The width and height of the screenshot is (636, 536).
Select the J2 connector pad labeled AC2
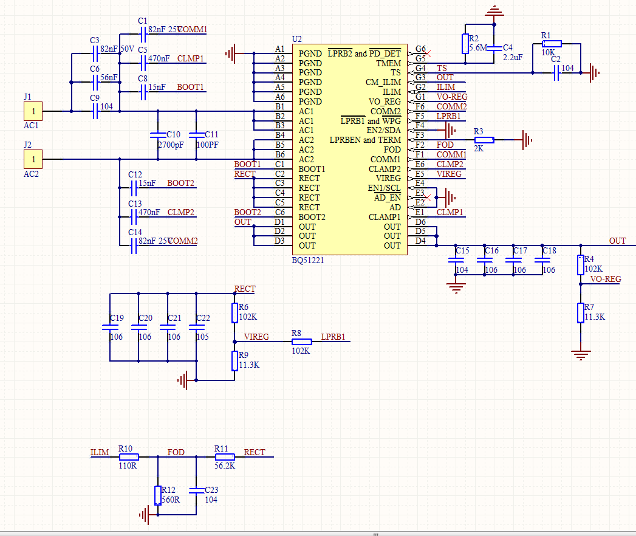pos(33,159)
